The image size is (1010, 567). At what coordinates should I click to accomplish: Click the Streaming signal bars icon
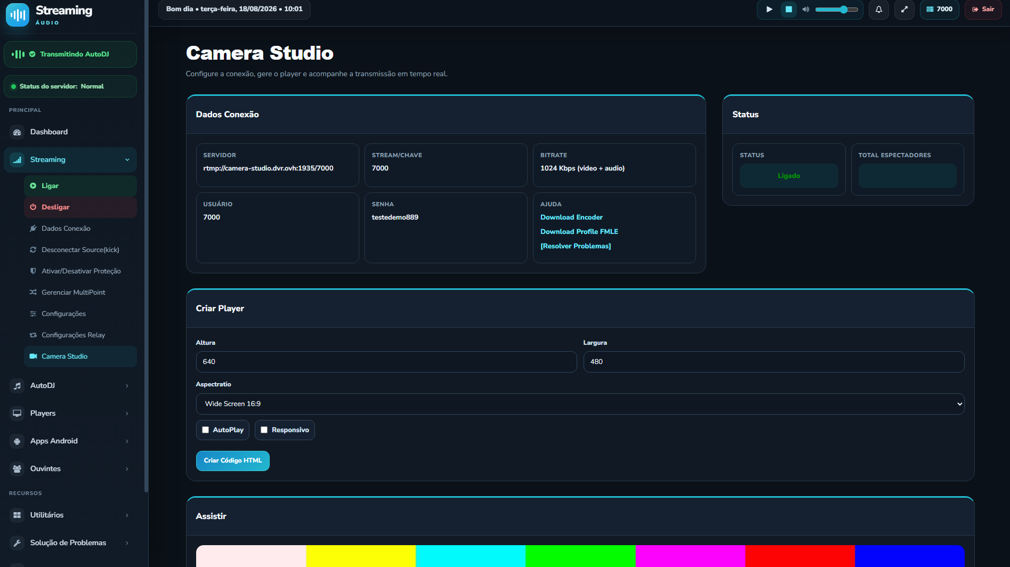17,160
